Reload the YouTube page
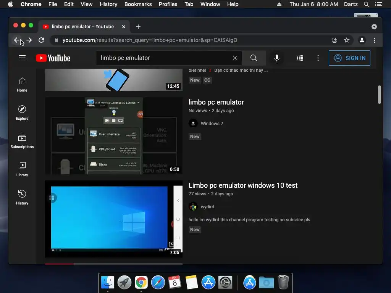 click(x=41, y=40)
